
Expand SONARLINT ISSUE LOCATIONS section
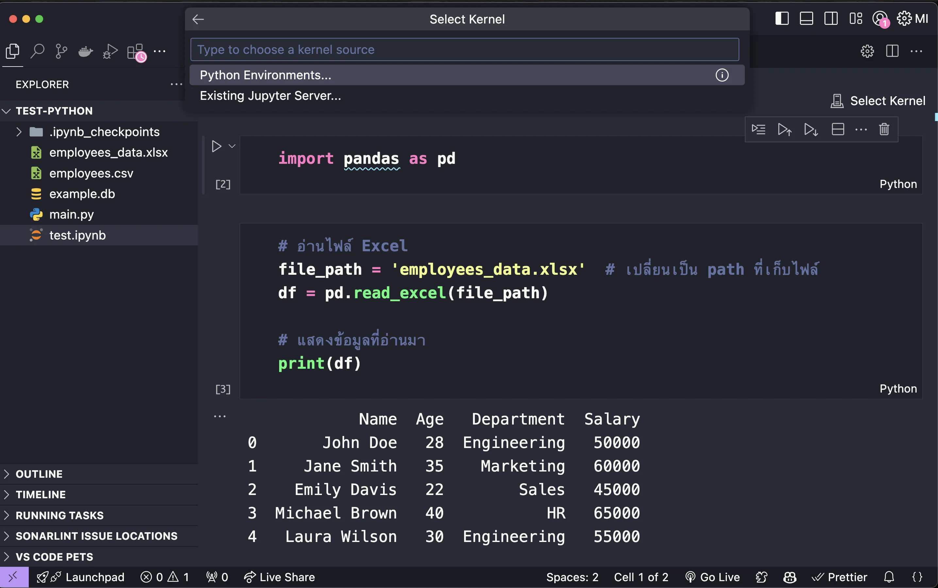(99, 536)
